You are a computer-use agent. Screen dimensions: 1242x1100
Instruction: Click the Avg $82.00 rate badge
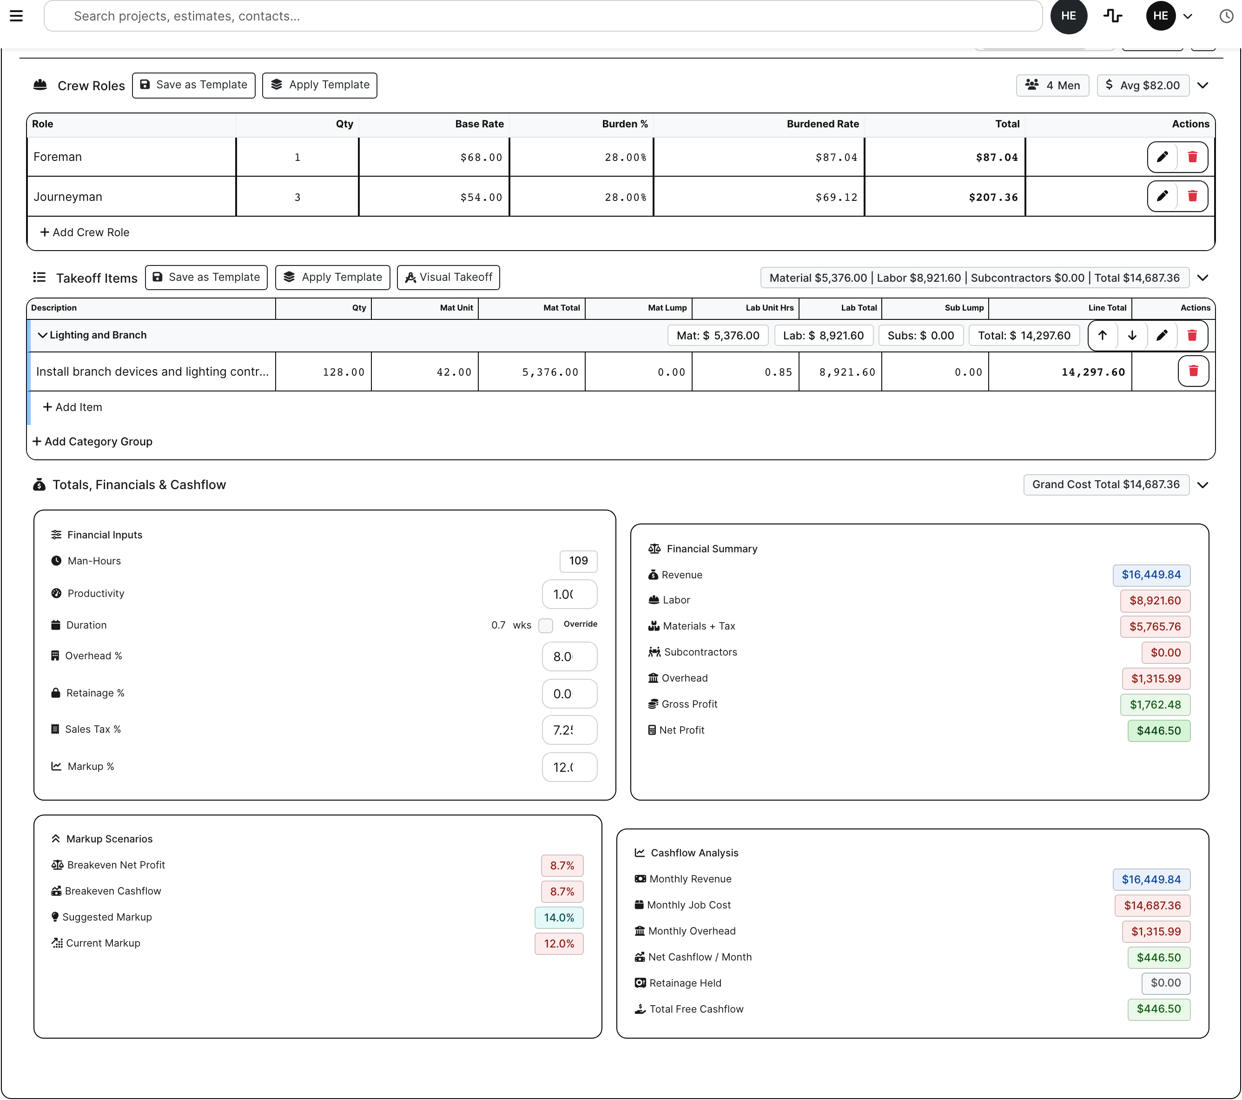click(x=1143, y=85)
